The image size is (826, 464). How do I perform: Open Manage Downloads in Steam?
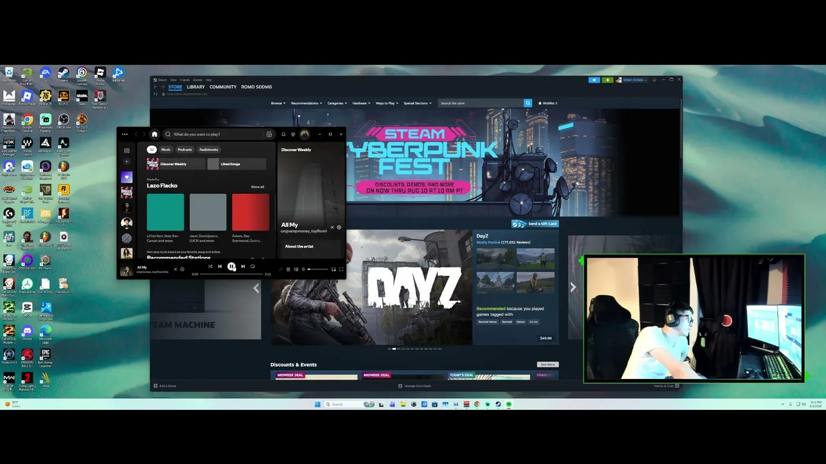click(x=415, y=386)
